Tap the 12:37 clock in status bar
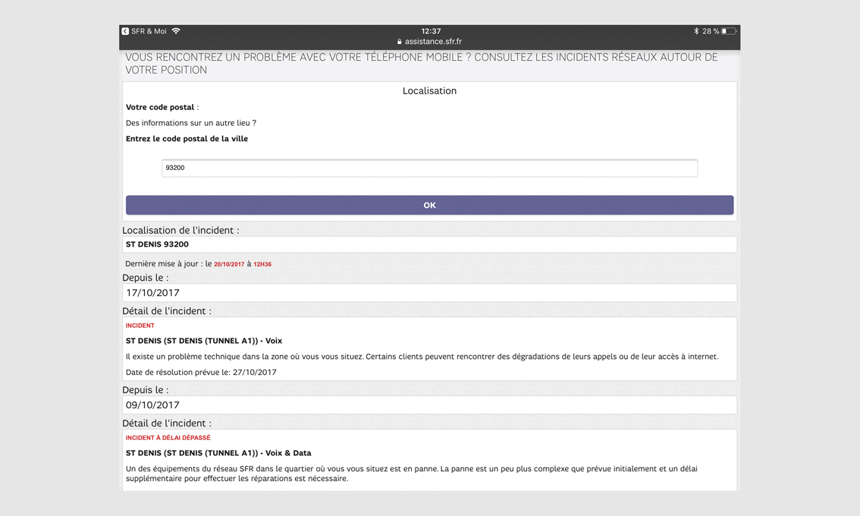The width and height of the screenshot is (860, 516). tap(431, 31)
